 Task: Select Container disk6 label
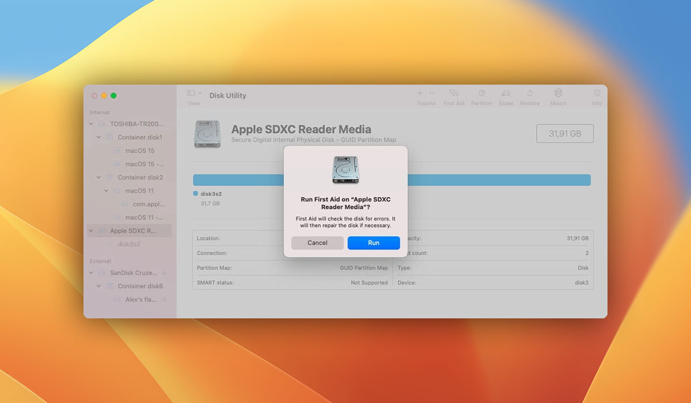point(141,286)
